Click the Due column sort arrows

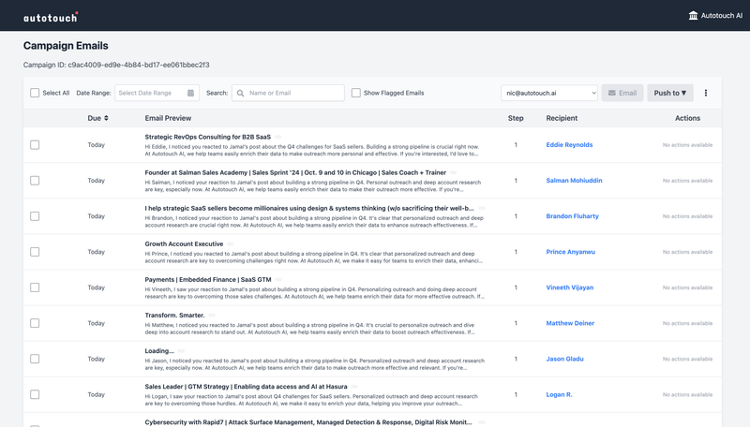106,118
